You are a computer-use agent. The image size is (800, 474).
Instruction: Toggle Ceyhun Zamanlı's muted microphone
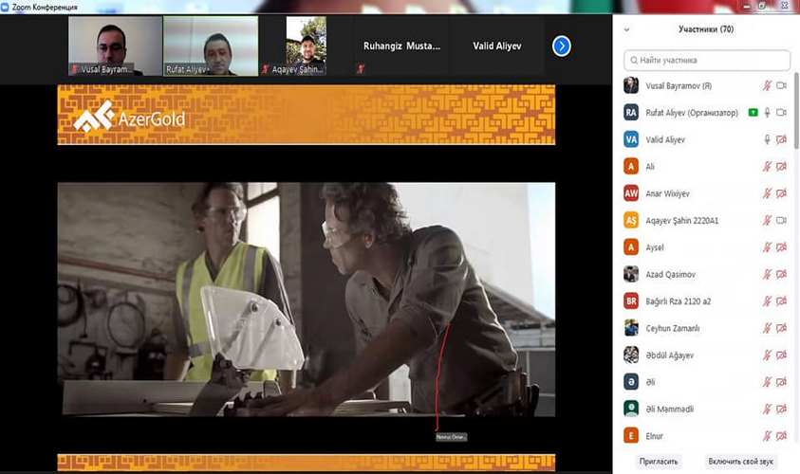tap(767, 328)
